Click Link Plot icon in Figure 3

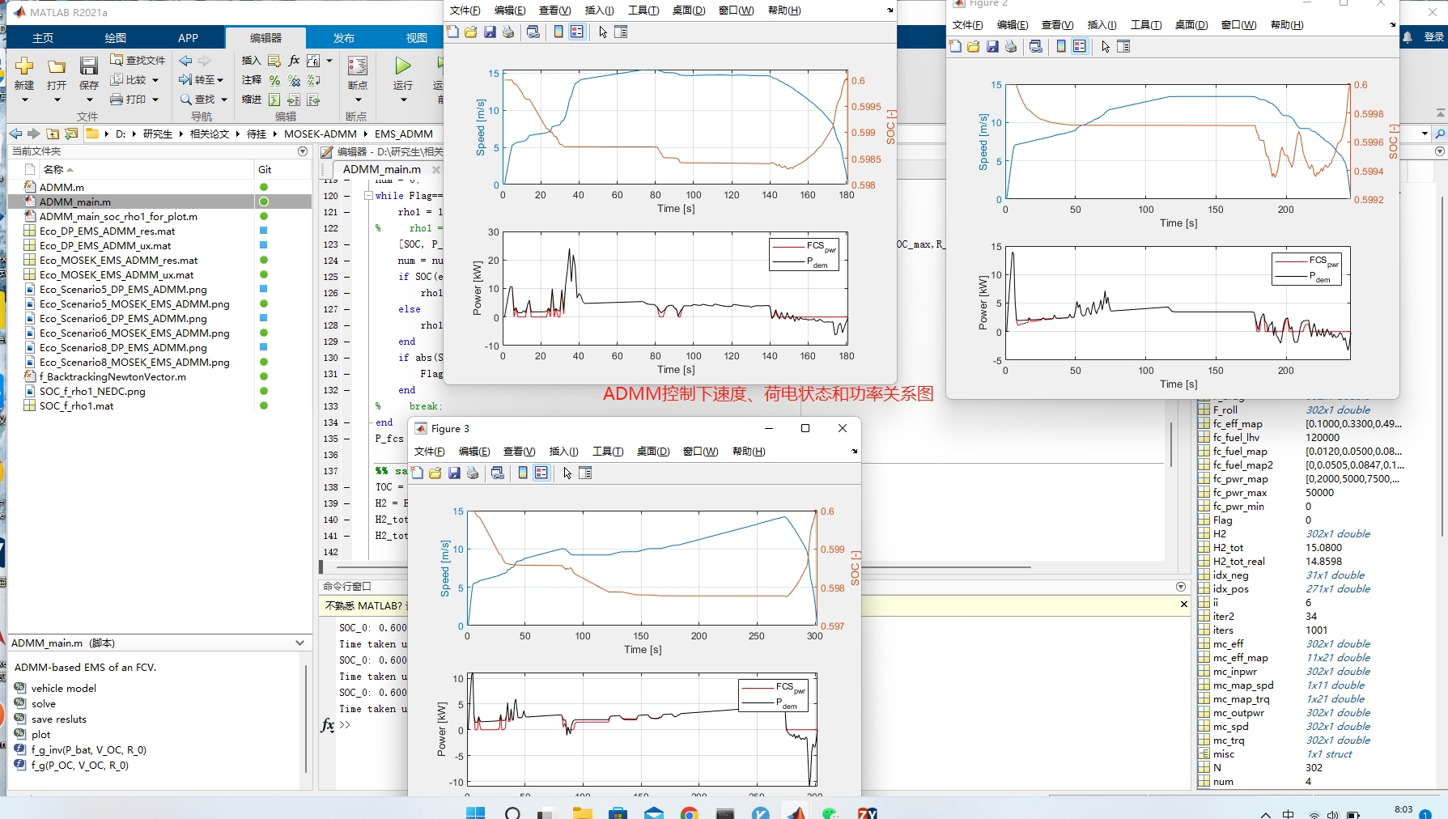point(498,473)
